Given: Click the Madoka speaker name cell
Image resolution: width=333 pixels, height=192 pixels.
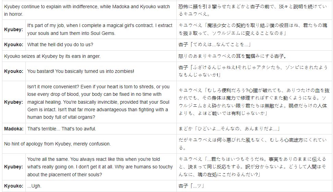Looking at the screenshot, I should tap(14, 129).
